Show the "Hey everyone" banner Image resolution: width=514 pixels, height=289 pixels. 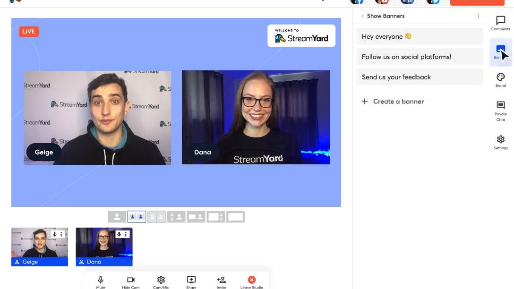pyautogui.click(x=420, y=36)
